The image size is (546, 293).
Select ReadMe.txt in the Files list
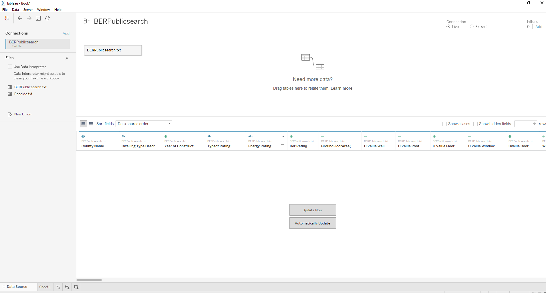pos(23,94)
